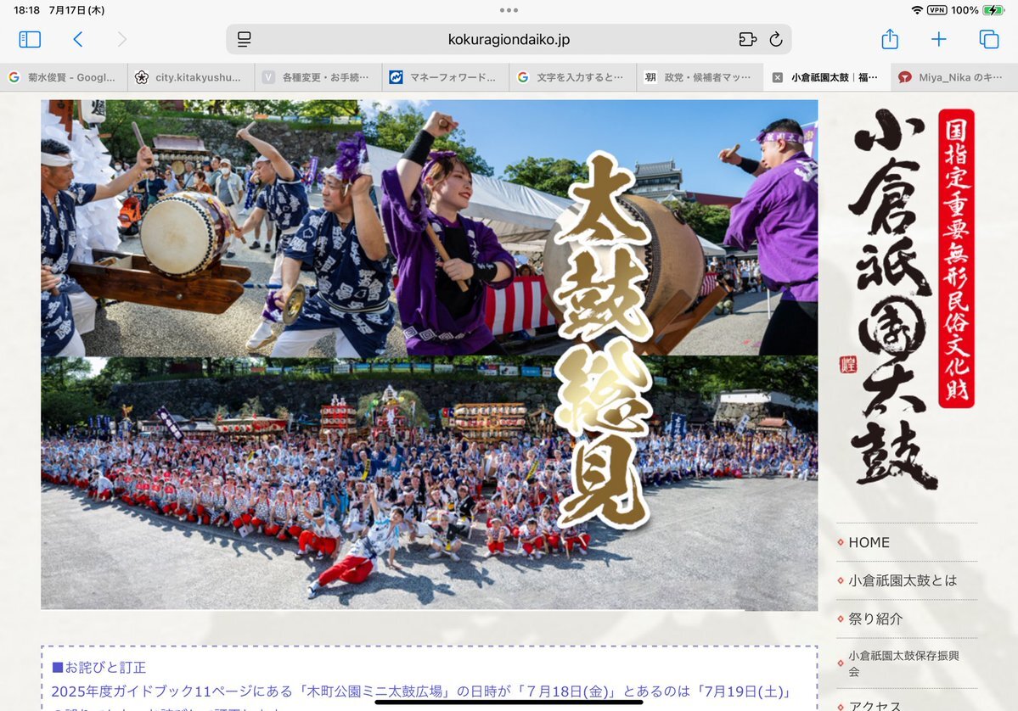Open the 小倉祇園太鼓保存振興会 link
The image size is (1018, 711).
pyautogui.click(x=903, y=663)
